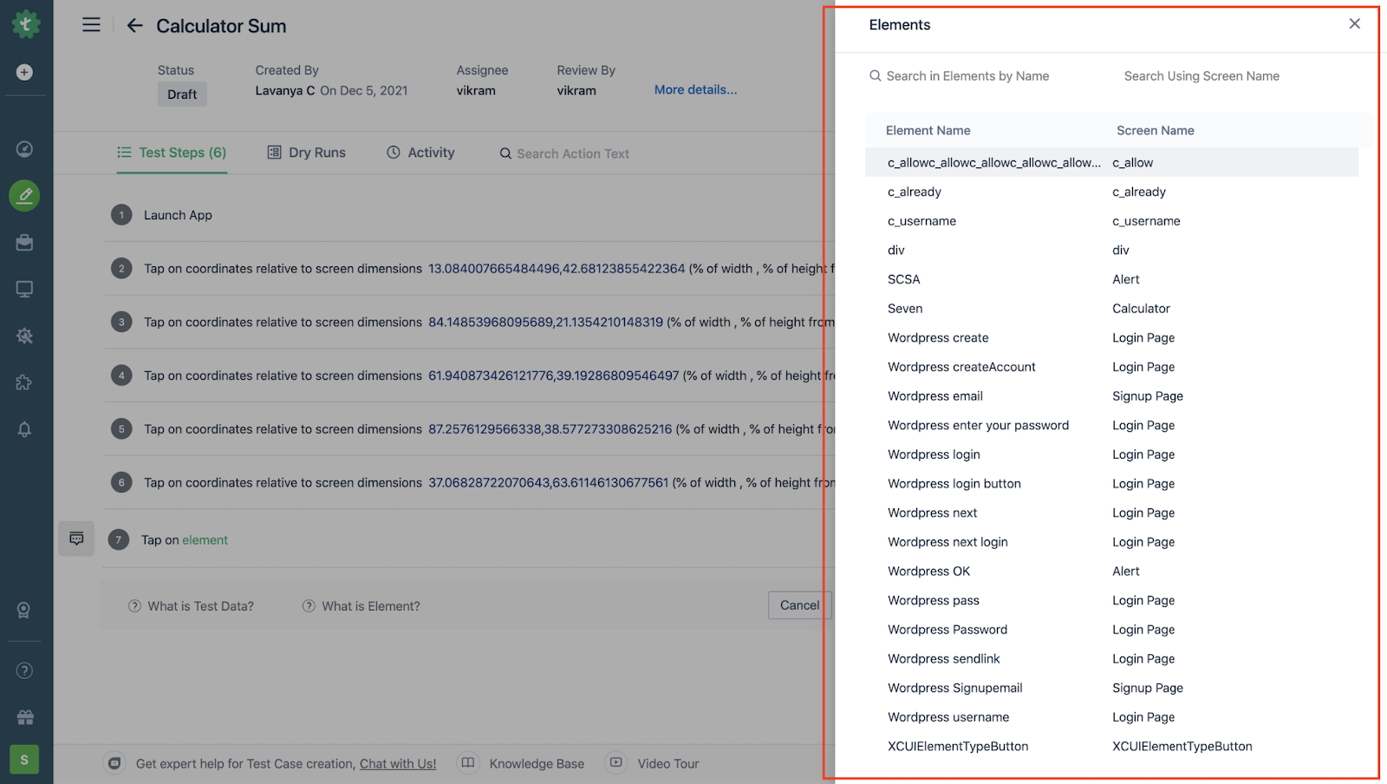
Task: Click the plus create icon in sidebar
Action: 25,72
